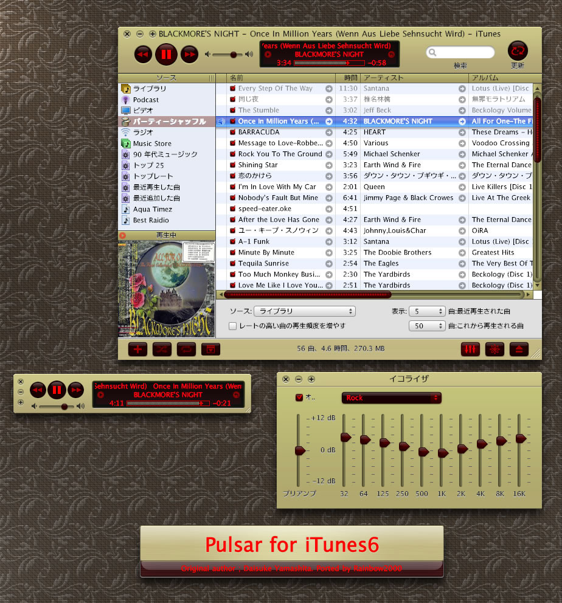Open Music Store from the source list

coord(167,143)
